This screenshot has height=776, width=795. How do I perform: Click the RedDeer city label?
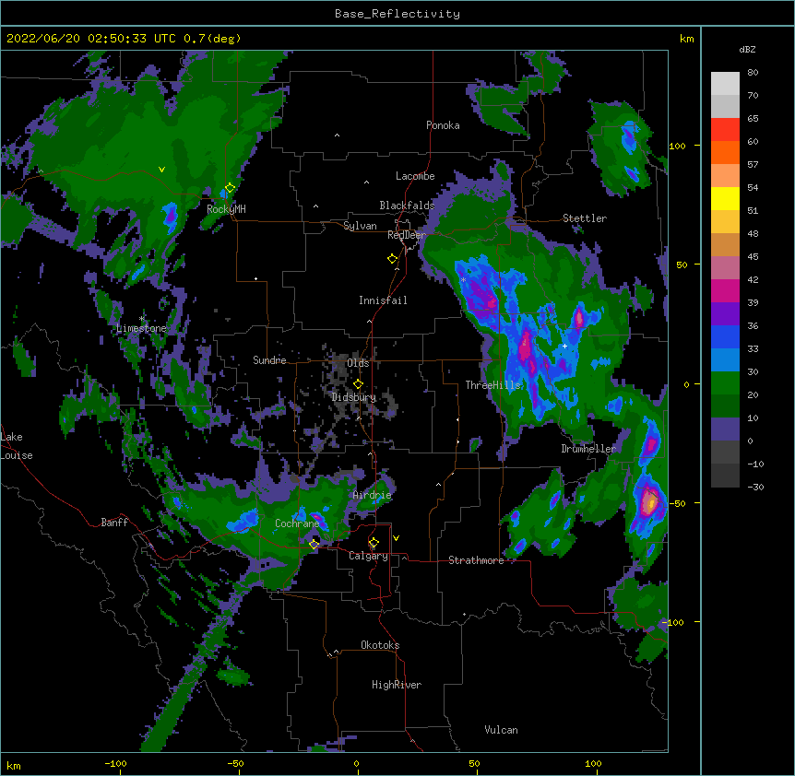407,235
